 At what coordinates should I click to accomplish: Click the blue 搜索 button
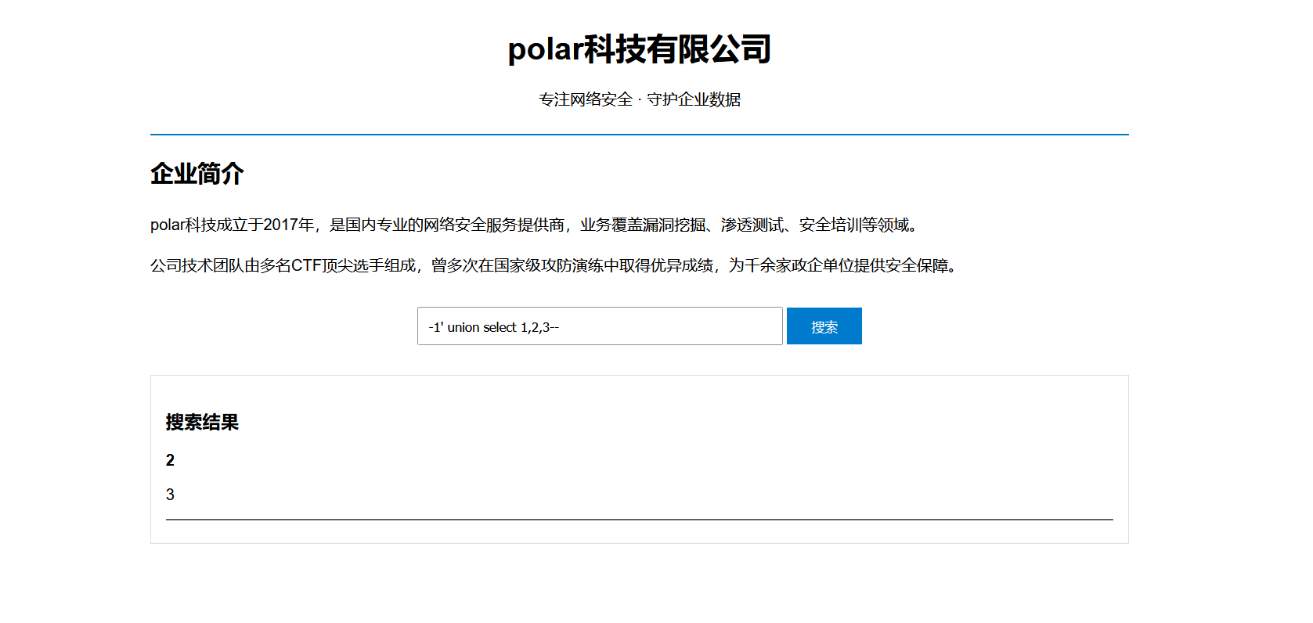(x=824, y=326)
